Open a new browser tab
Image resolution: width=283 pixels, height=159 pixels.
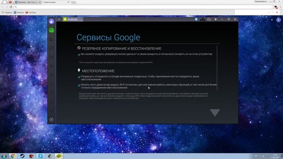(73, 2)
